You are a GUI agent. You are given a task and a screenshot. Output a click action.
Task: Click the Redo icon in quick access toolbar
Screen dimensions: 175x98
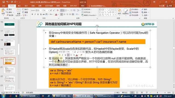tap(11, 2)
